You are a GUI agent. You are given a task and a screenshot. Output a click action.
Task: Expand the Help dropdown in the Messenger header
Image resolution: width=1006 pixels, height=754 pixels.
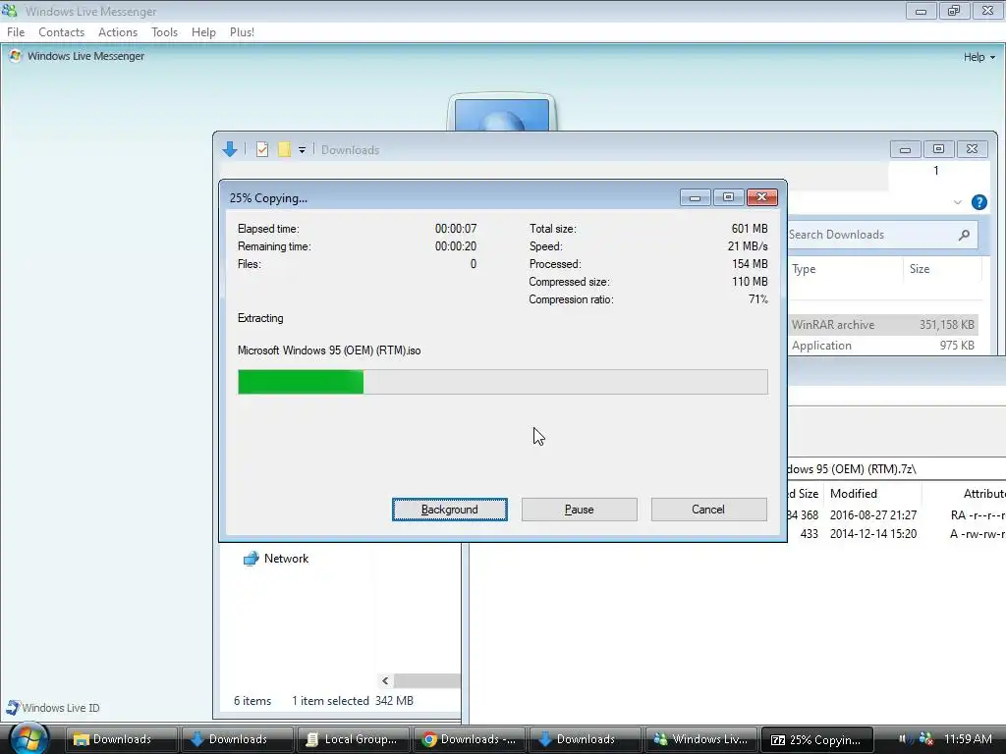coord(979,57)
